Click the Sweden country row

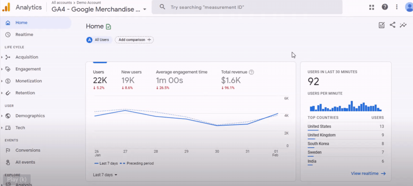pos(346,152)
